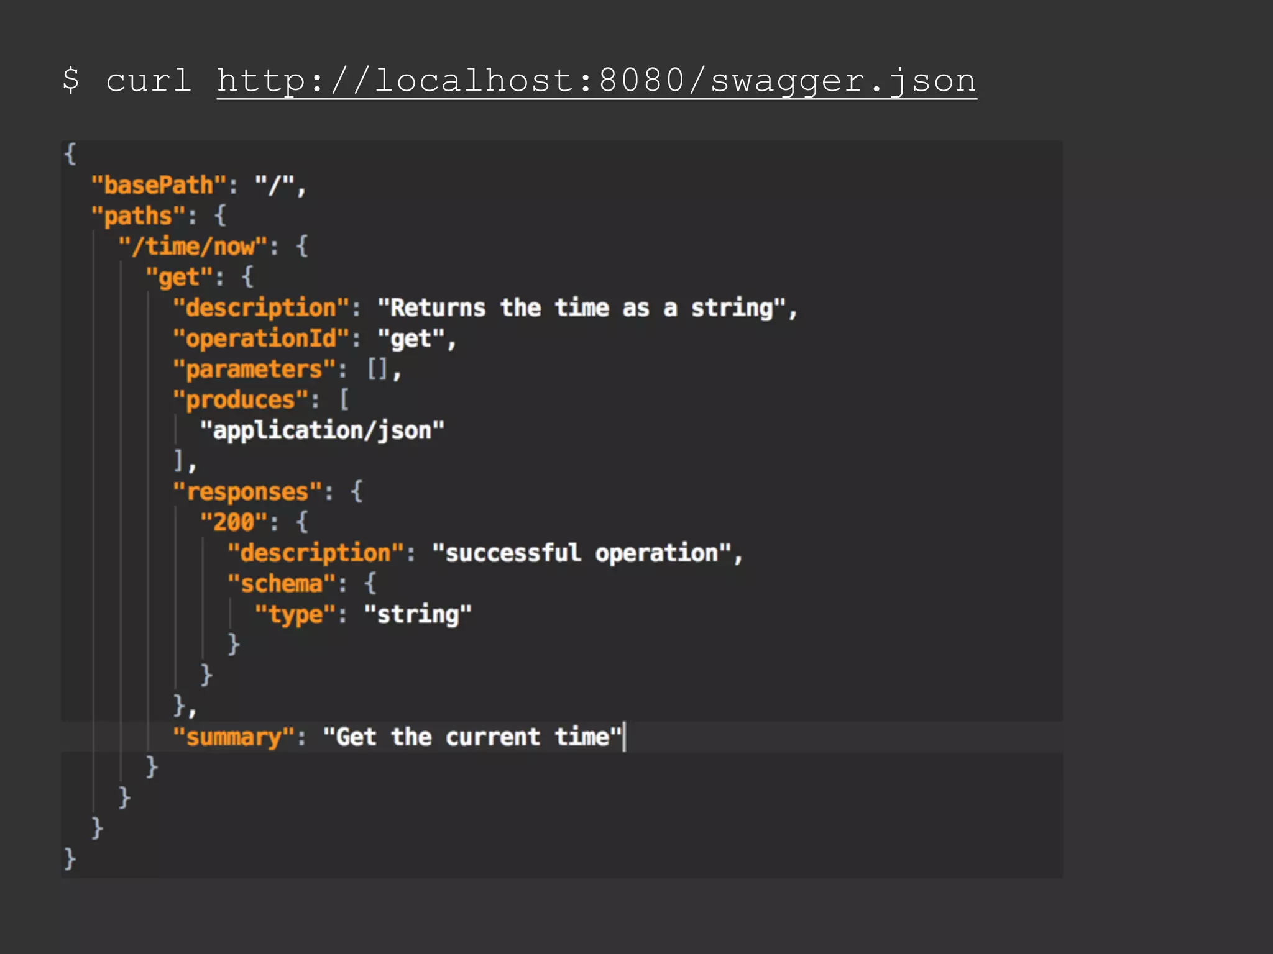Click the "get" operationId value

(411, 338)
